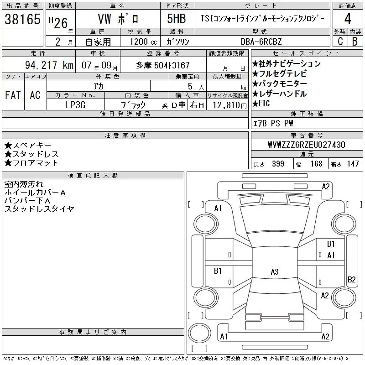
Task: Click the air conditioner value AC
Action: coord(35,95)
